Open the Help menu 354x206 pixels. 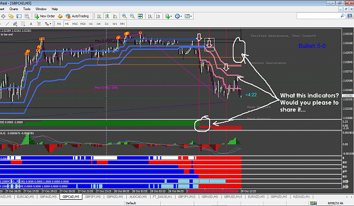click(54, 9)
